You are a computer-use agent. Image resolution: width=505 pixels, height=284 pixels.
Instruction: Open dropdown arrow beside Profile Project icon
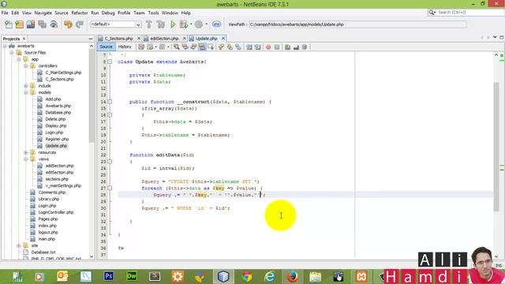coord(207,24)
